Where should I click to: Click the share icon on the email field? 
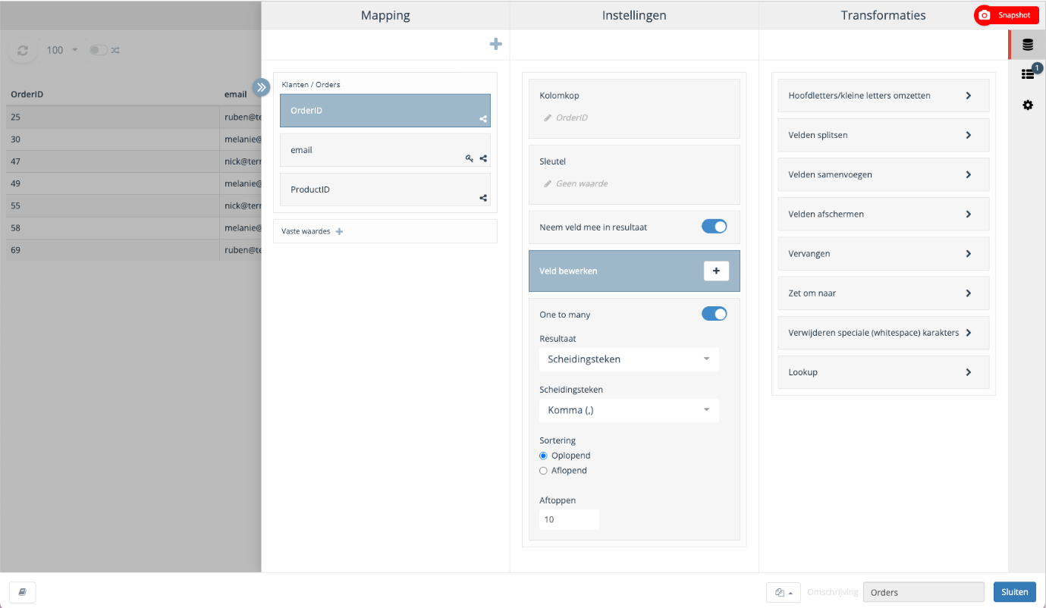[483, 158]
